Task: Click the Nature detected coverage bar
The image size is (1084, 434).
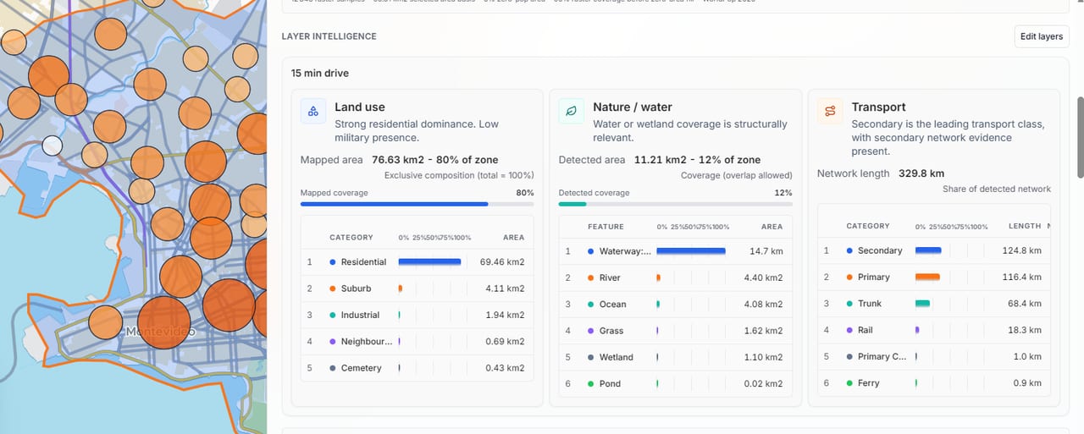Action: point(676,204)
